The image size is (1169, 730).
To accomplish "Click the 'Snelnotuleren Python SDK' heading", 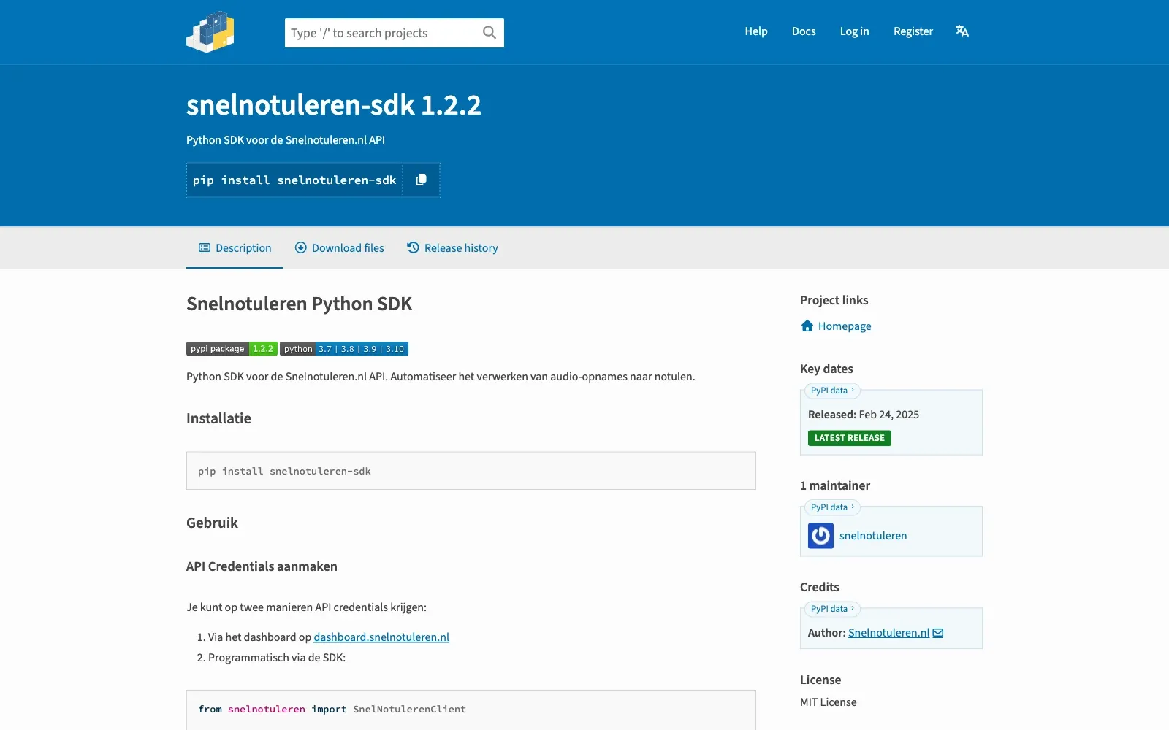I will coord(300,304).
